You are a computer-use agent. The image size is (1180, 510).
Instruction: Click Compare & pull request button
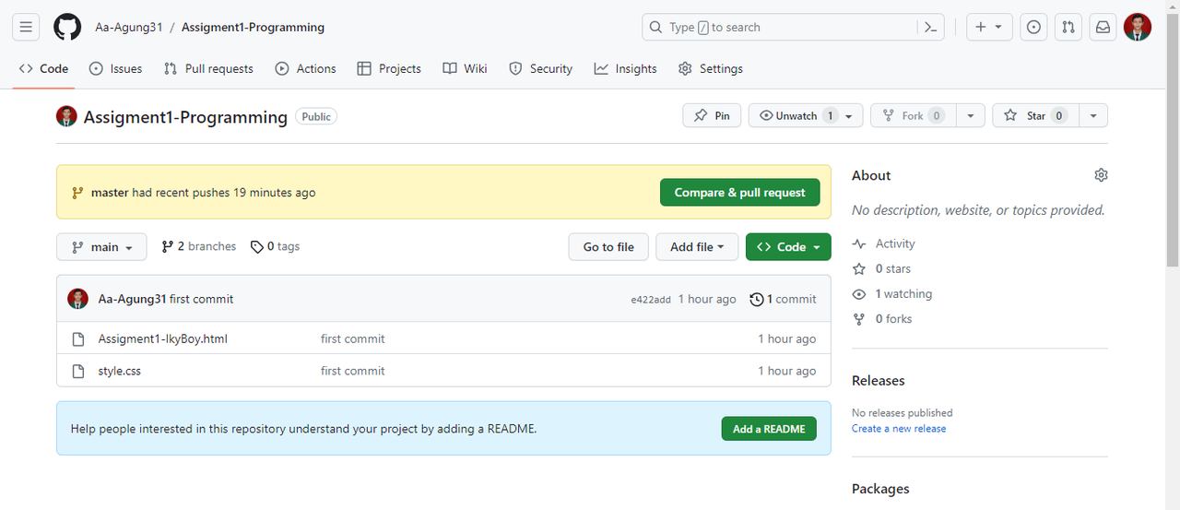pyautogui.click(x=739, y=193)
